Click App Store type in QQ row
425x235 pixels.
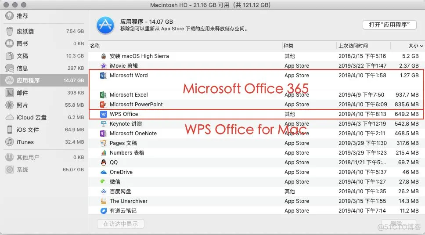[x=297, y=163]
